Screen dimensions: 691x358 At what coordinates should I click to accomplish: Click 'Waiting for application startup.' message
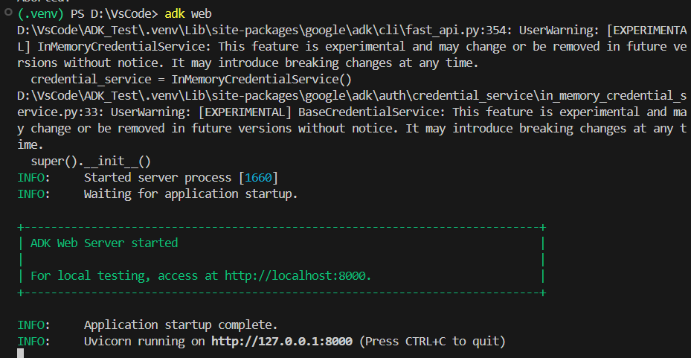(190, 194)
